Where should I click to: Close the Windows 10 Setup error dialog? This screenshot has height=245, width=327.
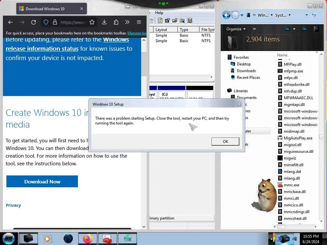(239, 104)
